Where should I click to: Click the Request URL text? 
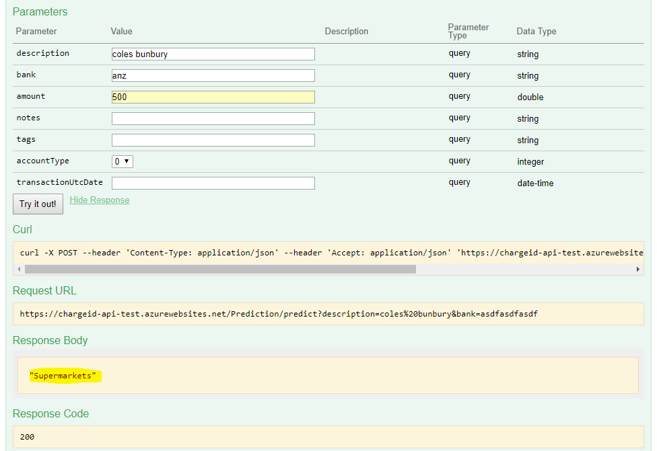(279, 314)
